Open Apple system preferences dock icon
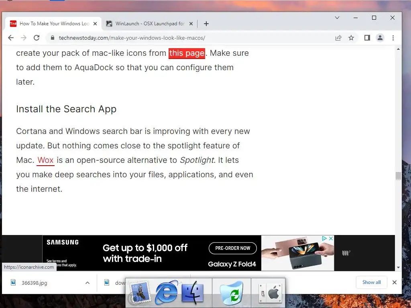This screenshot has width=411, height=308. coord(271,293)
